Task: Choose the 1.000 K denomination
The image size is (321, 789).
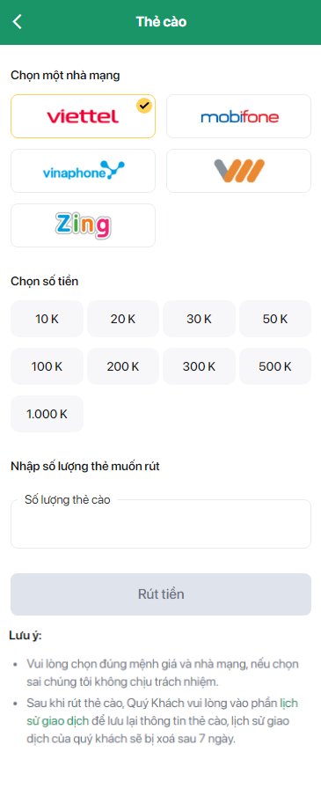Action: (47, 414)
